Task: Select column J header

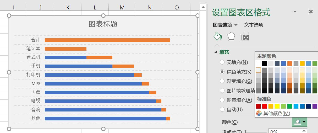Action: [40, 7]
